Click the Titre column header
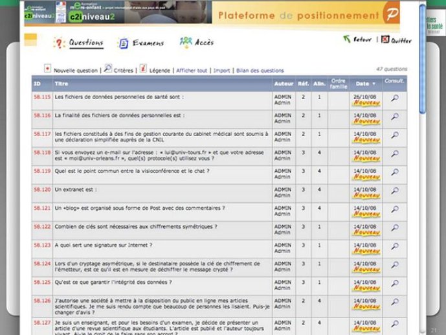 coord(61,84)
